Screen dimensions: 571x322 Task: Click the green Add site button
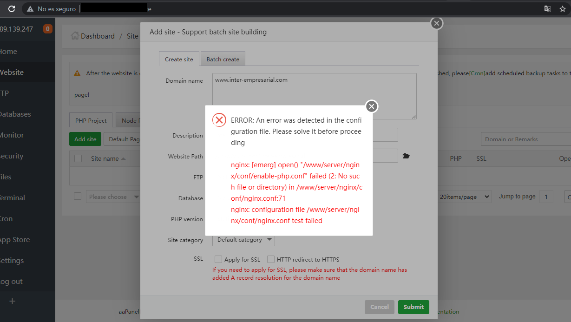pyautogui.click(x=85, y=138)
